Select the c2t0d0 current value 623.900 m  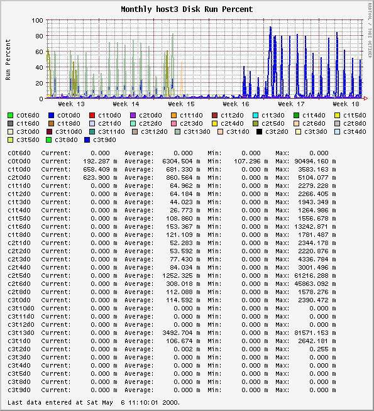[100, 177]
